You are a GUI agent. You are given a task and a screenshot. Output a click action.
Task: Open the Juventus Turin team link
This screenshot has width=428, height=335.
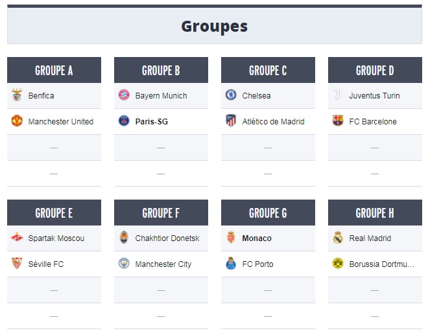[x=374, y=96]
